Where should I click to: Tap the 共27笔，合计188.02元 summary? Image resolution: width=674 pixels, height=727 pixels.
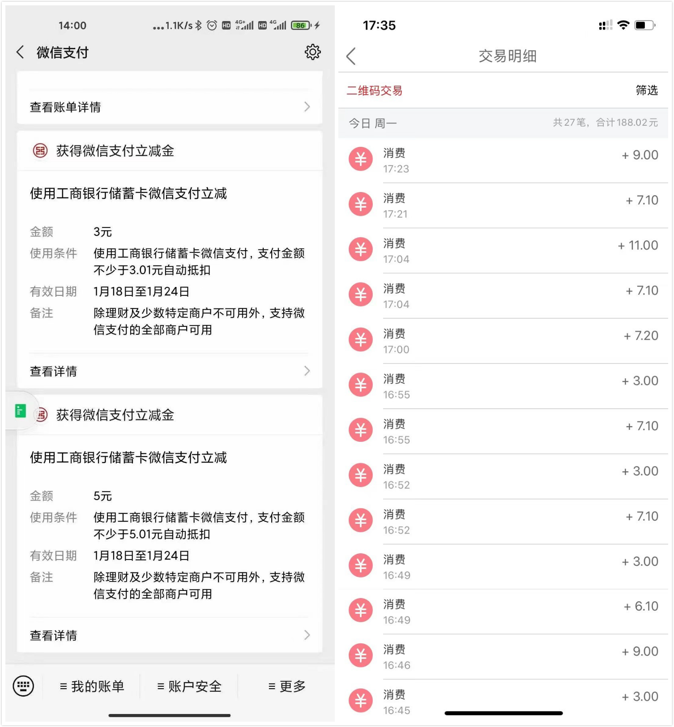605,122
